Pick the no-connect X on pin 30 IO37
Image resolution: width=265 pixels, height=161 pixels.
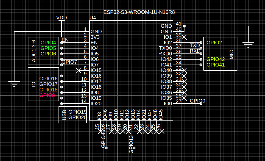[x=184, y=87]
